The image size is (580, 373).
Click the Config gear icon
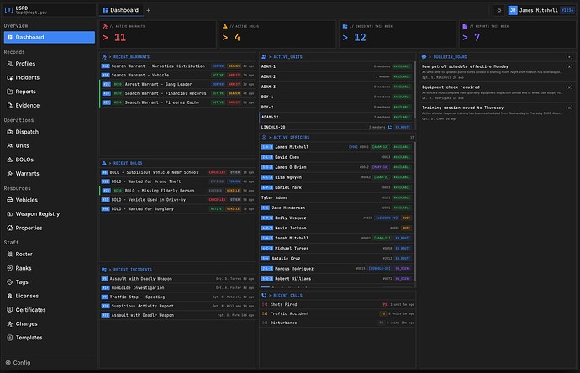pyautogui.click(x=8, y=363)
